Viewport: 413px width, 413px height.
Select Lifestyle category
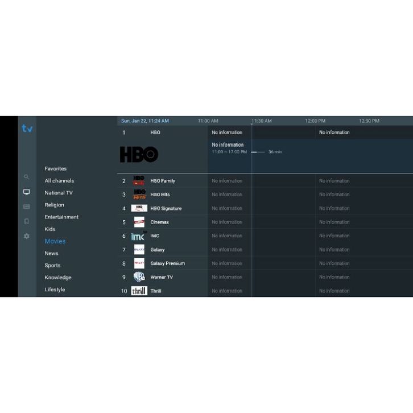[55, 290]
